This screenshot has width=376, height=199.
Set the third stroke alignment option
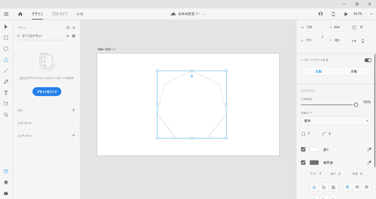(333, 187)
